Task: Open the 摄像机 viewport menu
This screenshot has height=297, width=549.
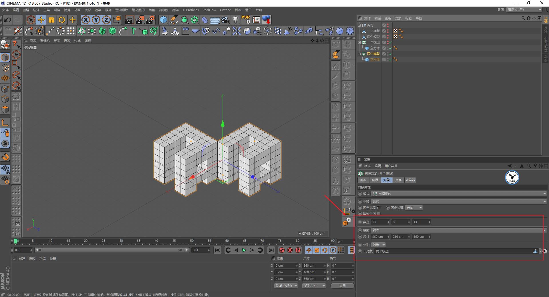Action: pos(45,41)
